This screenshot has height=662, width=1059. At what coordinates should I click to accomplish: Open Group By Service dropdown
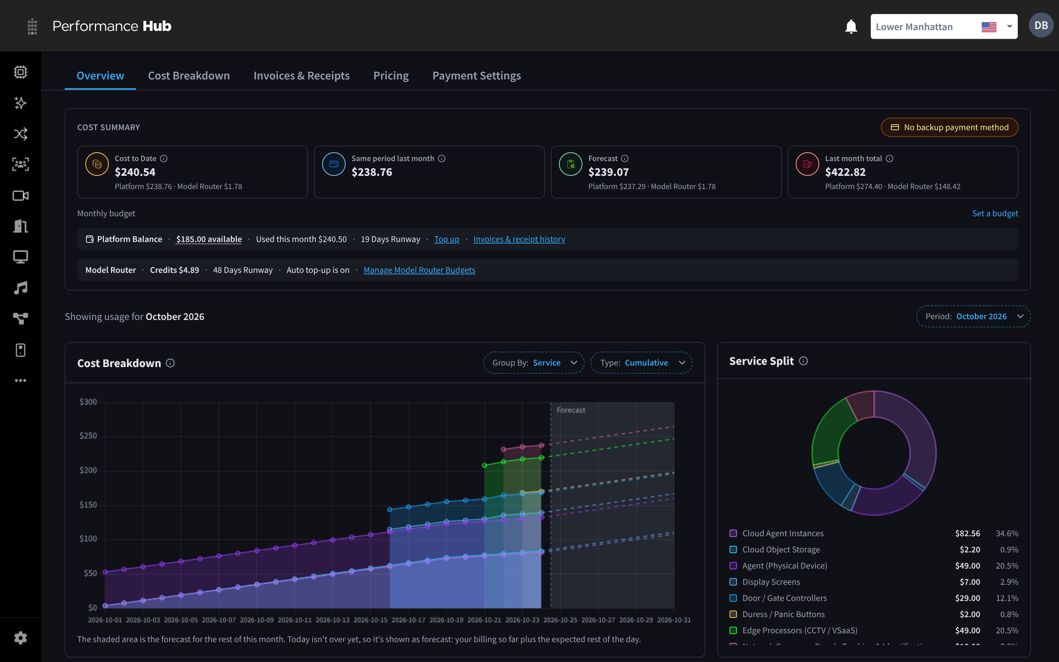534,363
